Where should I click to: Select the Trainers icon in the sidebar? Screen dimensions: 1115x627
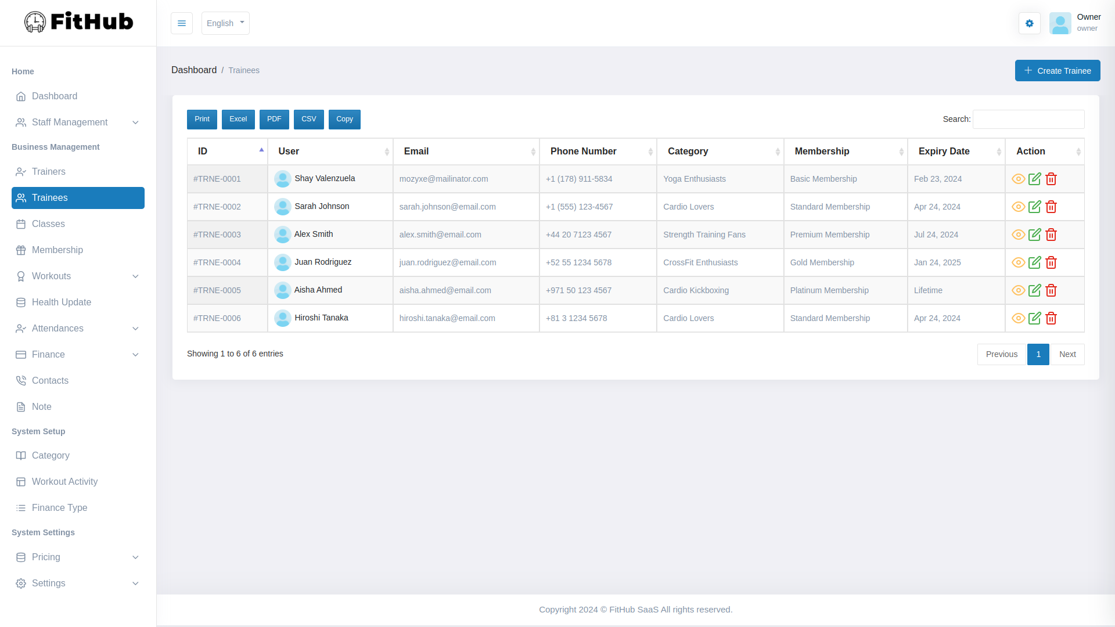[21, 172]
